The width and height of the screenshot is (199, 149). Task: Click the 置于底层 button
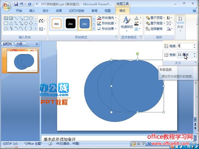point(154,23)
